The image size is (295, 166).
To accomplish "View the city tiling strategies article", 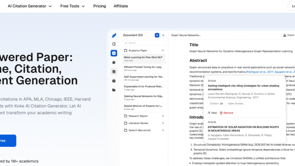I will [212, 113].
